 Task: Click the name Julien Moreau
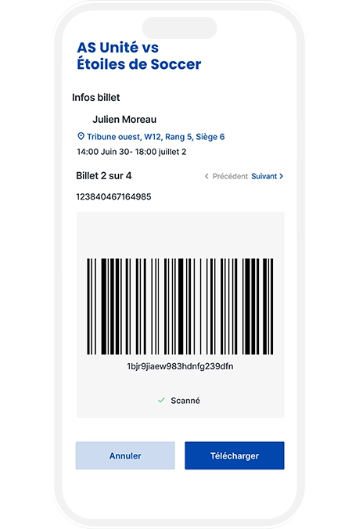tap(124, 120)
